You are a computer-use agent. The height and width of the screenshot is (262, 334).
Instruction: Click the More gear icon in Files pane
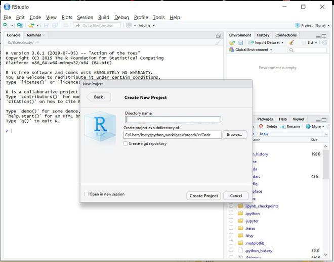[308, 126]
